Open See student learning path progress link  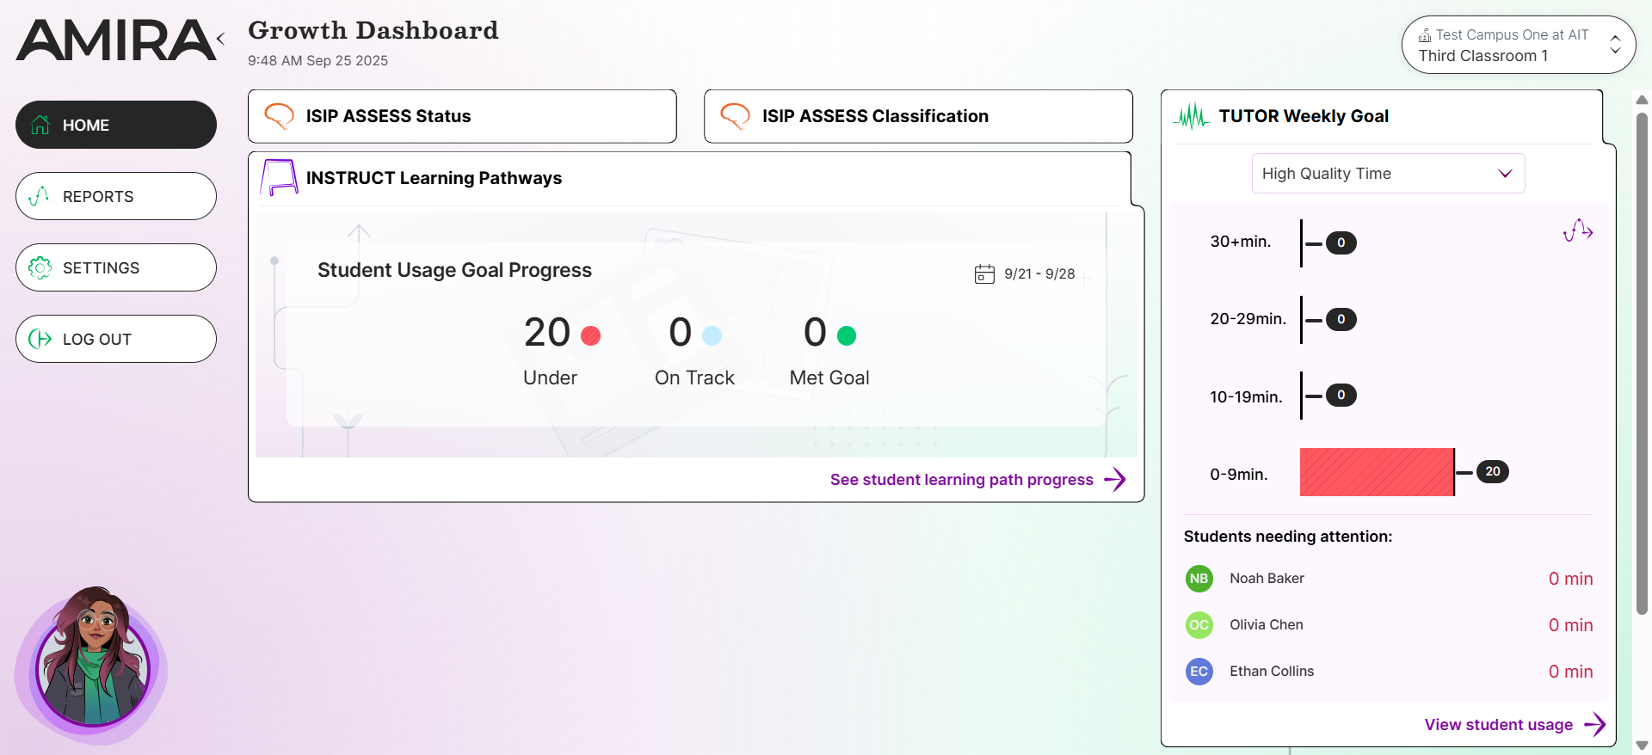coord(977,480)
